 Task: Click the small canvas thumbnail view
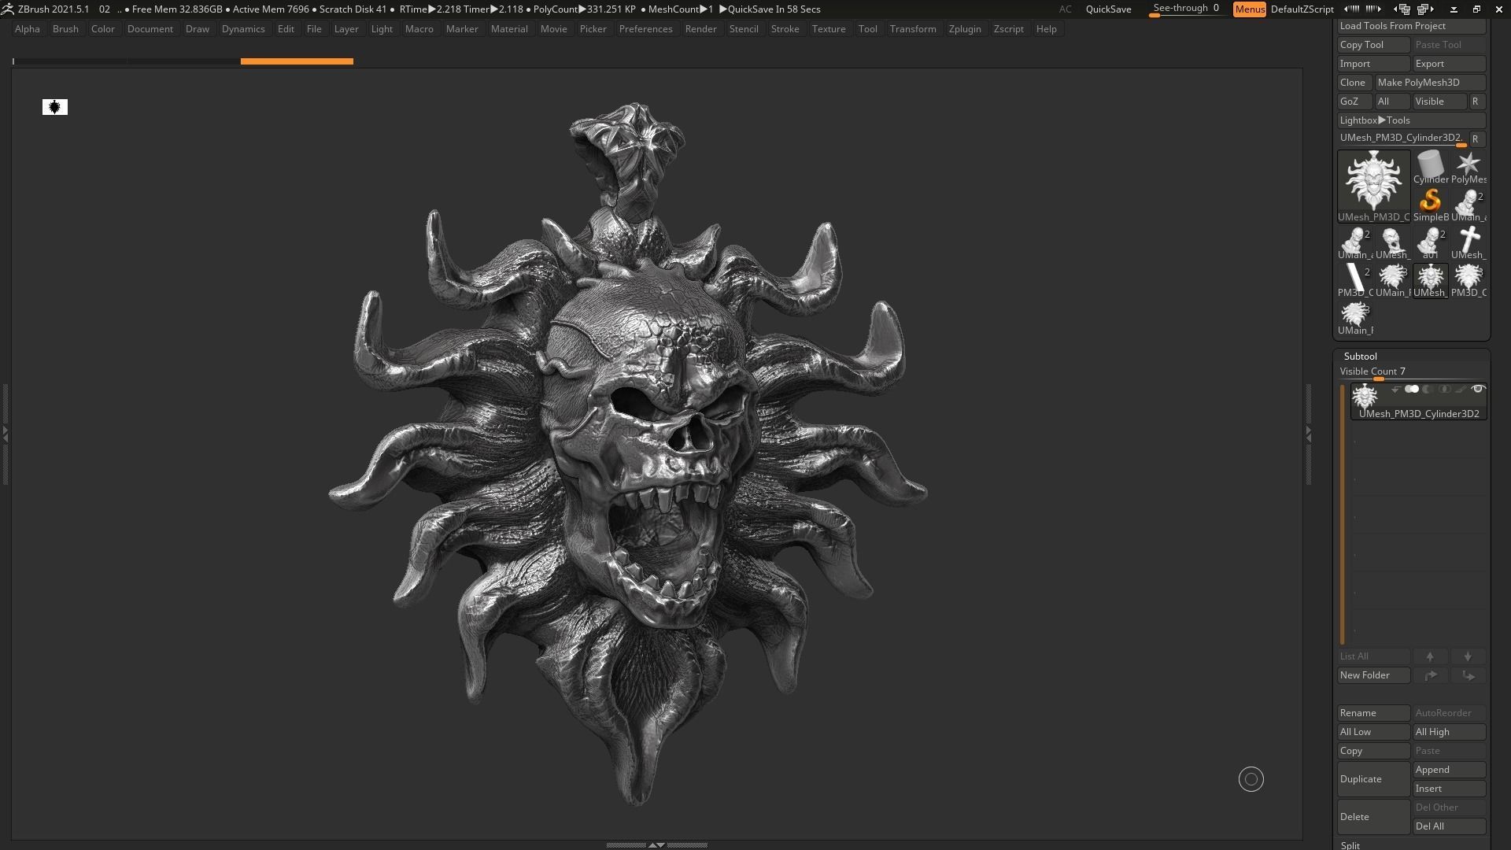(x=55, y=107)
